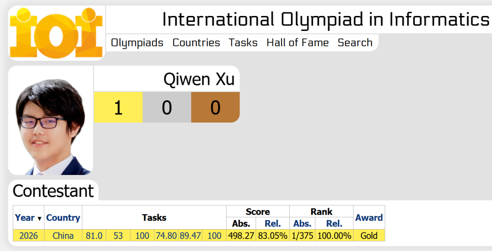This screenshot has height=251, width=492.
Task: Sort by relative rank Rel. header
Action: click(x=334, y=224)
